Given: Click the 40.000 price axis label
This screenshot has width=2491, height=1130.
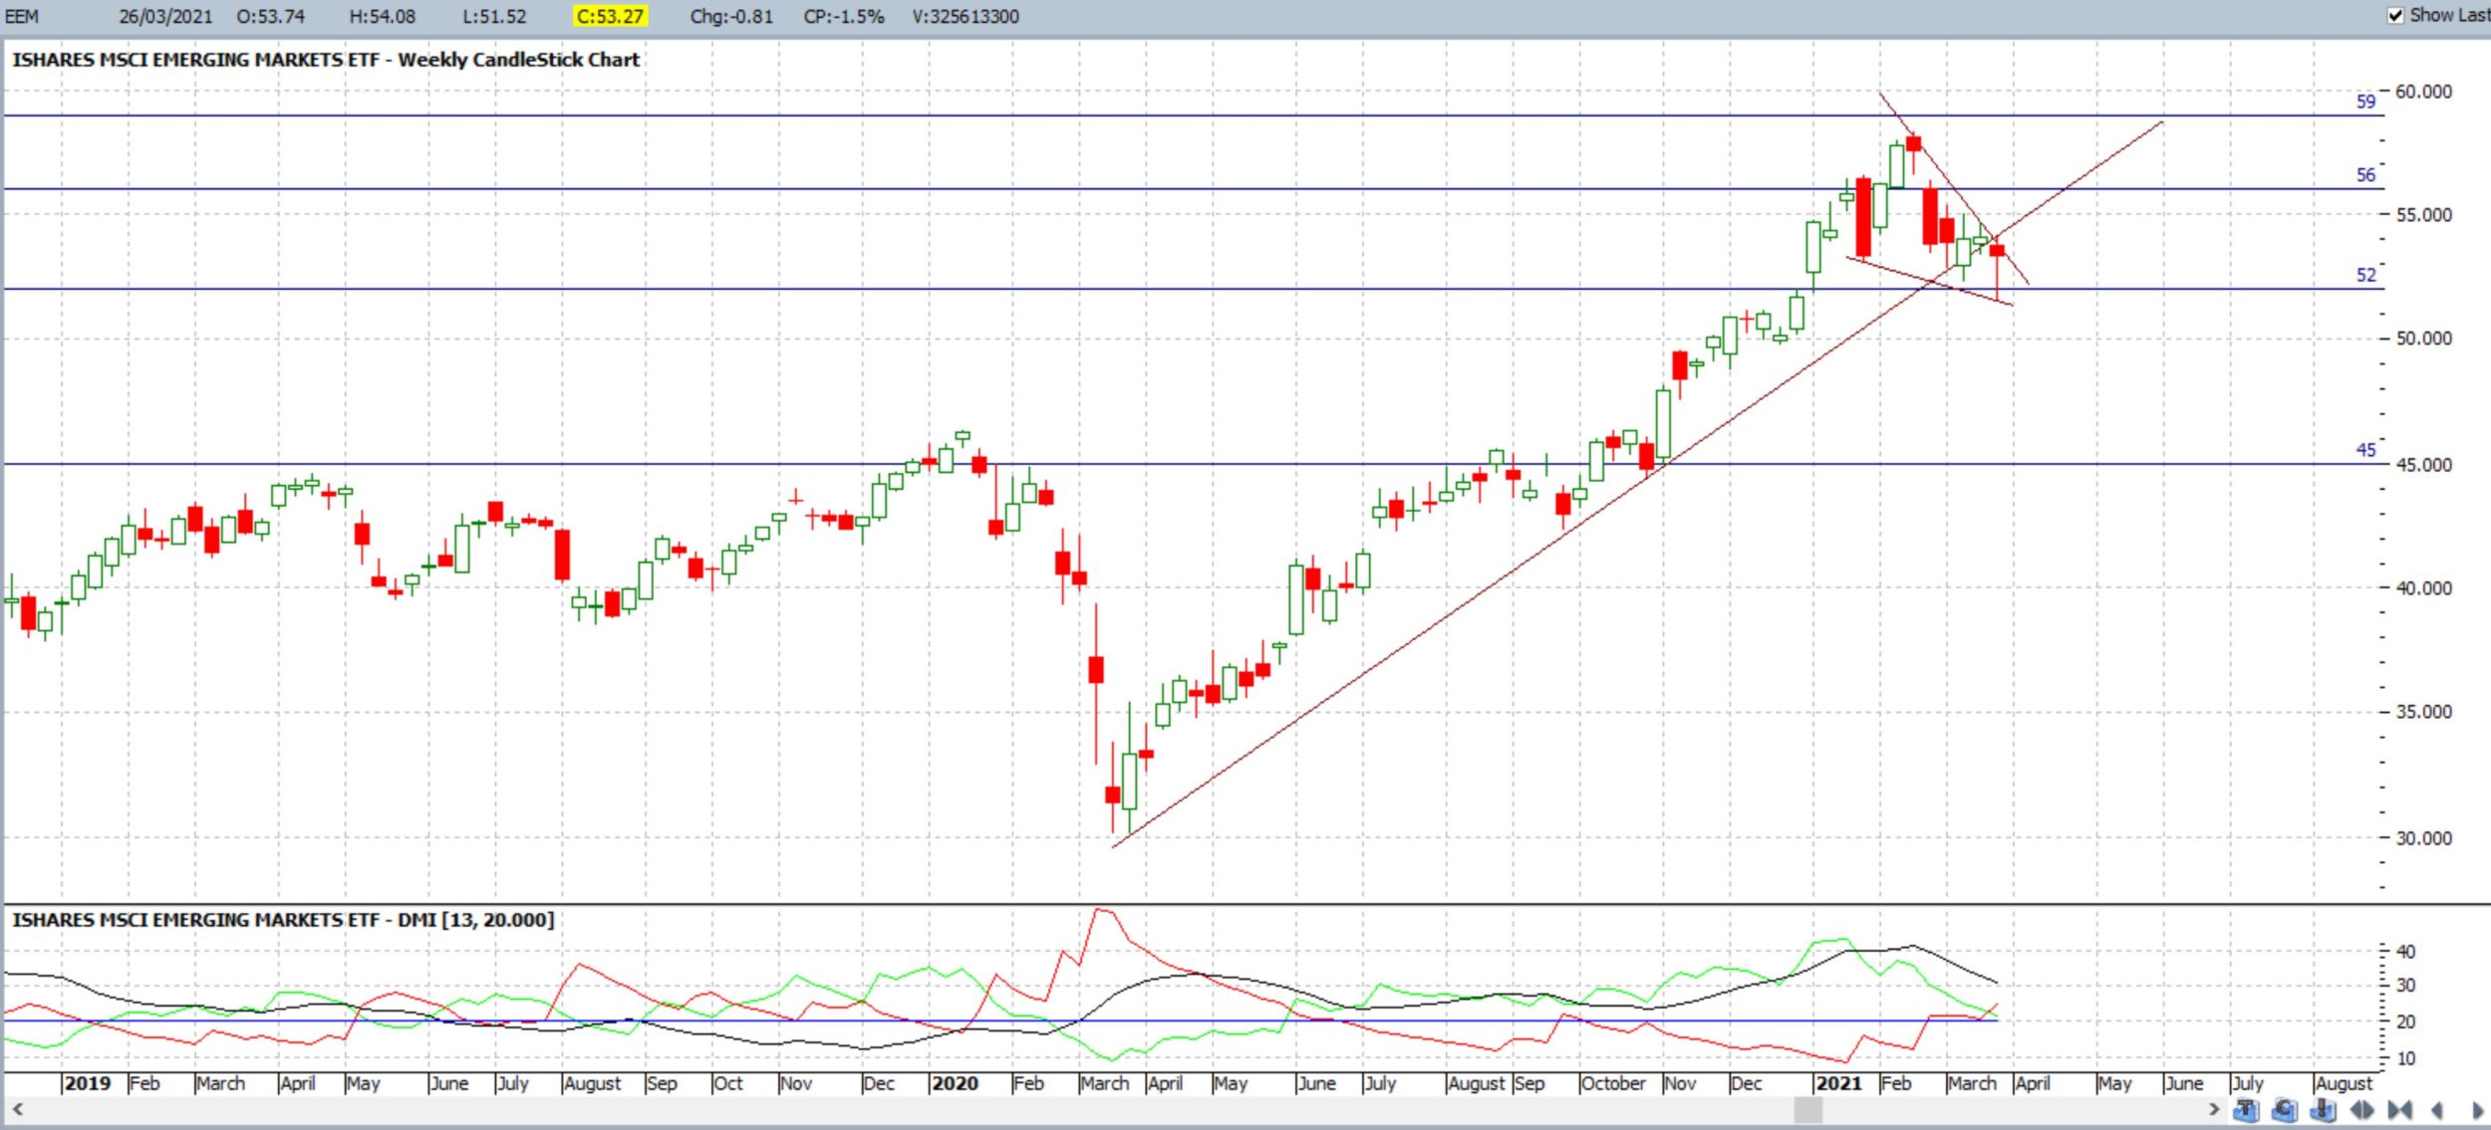Looking at the screenshot, I should click(2423, 588).
